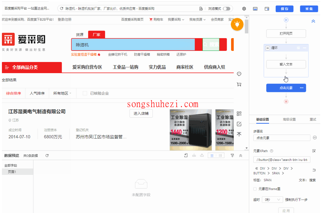Sort by 人气排序
The height and width of the screenshot is (213, 325).
[x=37, y=93]
